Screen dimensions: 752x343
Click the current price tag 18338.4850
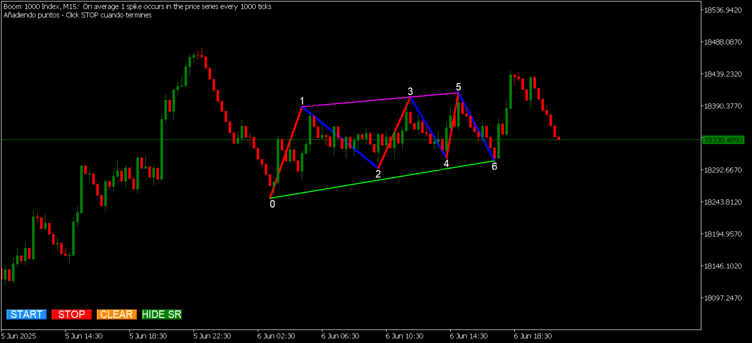[x=723, y=140]
